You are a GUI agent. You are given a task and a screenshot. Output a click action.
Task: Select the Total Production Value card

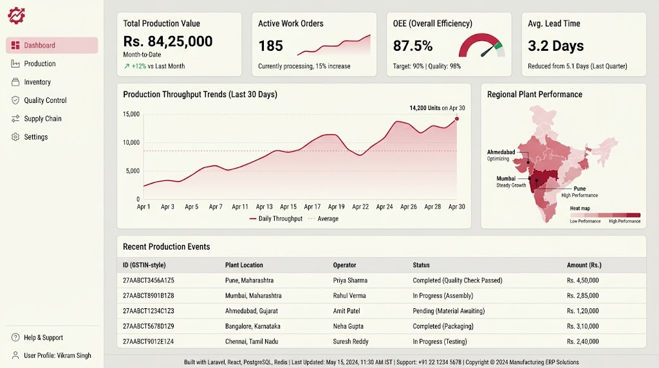coord(180,44)
